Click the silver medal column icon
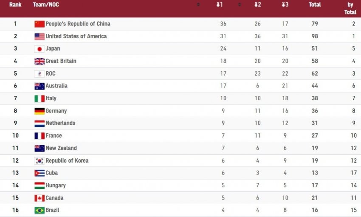This screenshot has height=217, width=361. click(x=257, y=5)
